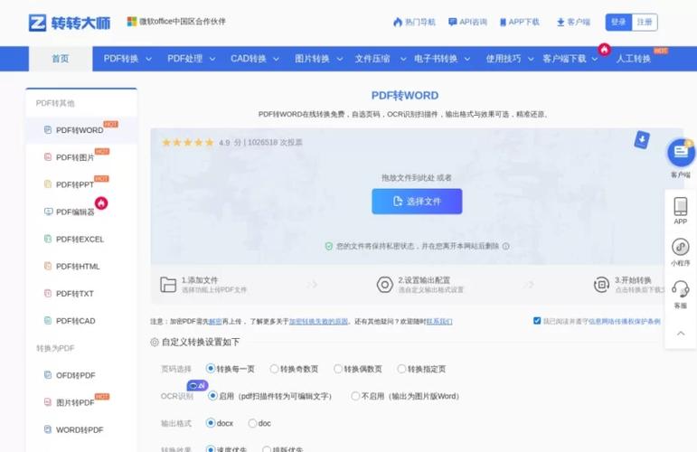The width and height of the screenshot is (697, 452).
Task: Open the 人工转换 menu item
Action: [634, 59]
